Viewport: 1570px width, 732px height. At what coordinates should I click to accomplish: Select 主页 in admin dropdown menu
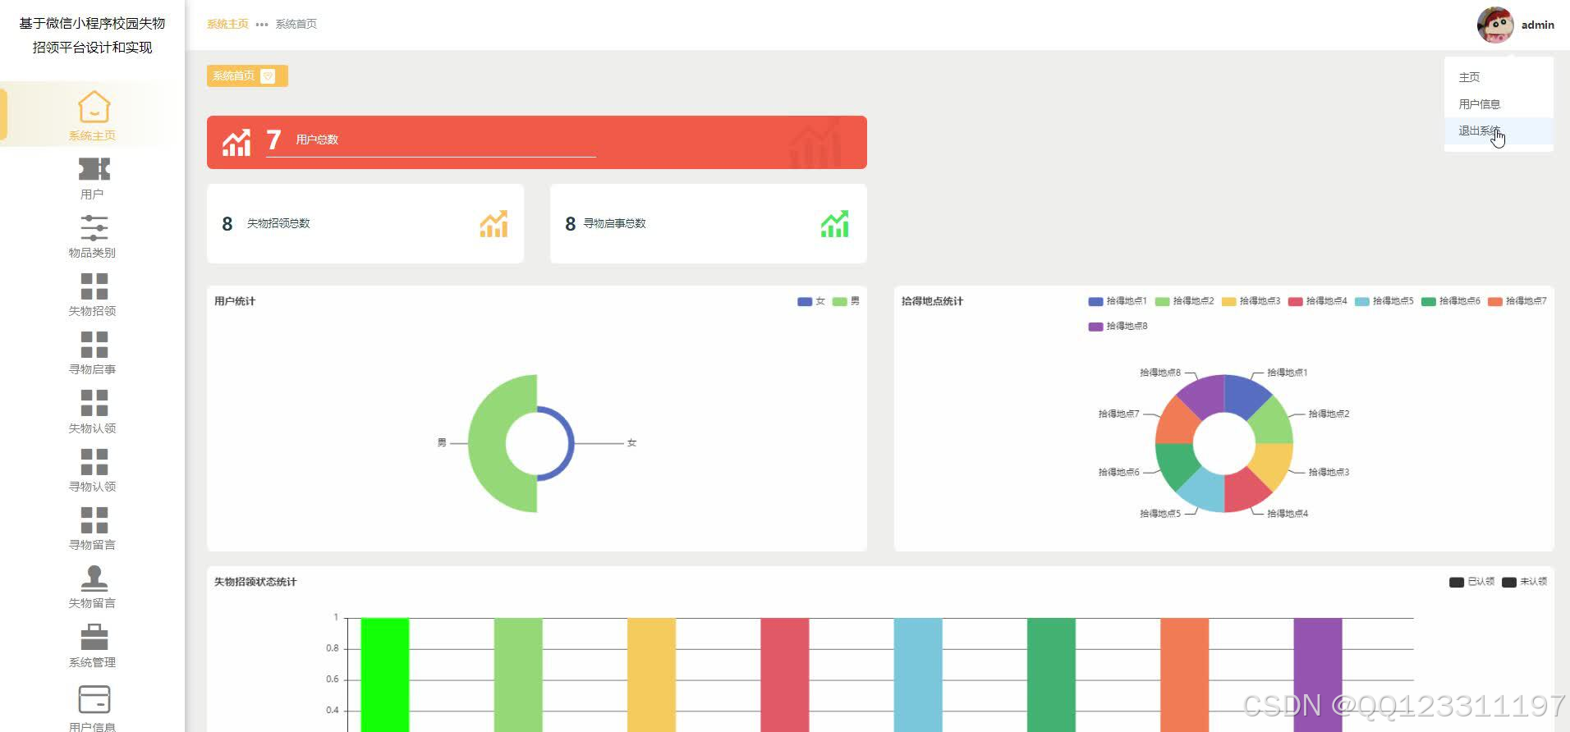coord(1469,77)
